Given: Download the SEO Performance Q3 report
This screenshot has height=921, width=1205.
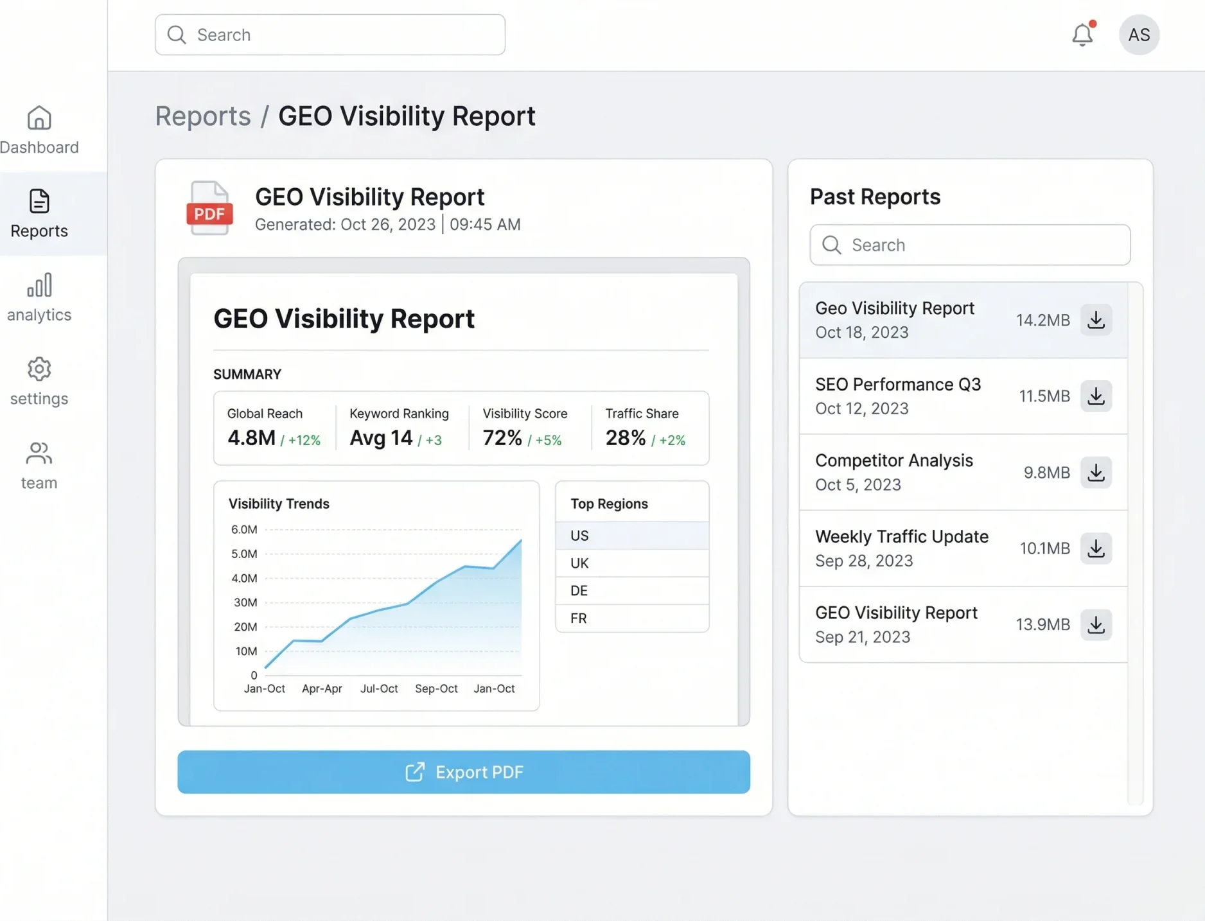Looking at the screenshot, I should pyautogui.click(x=1096, y=396).
